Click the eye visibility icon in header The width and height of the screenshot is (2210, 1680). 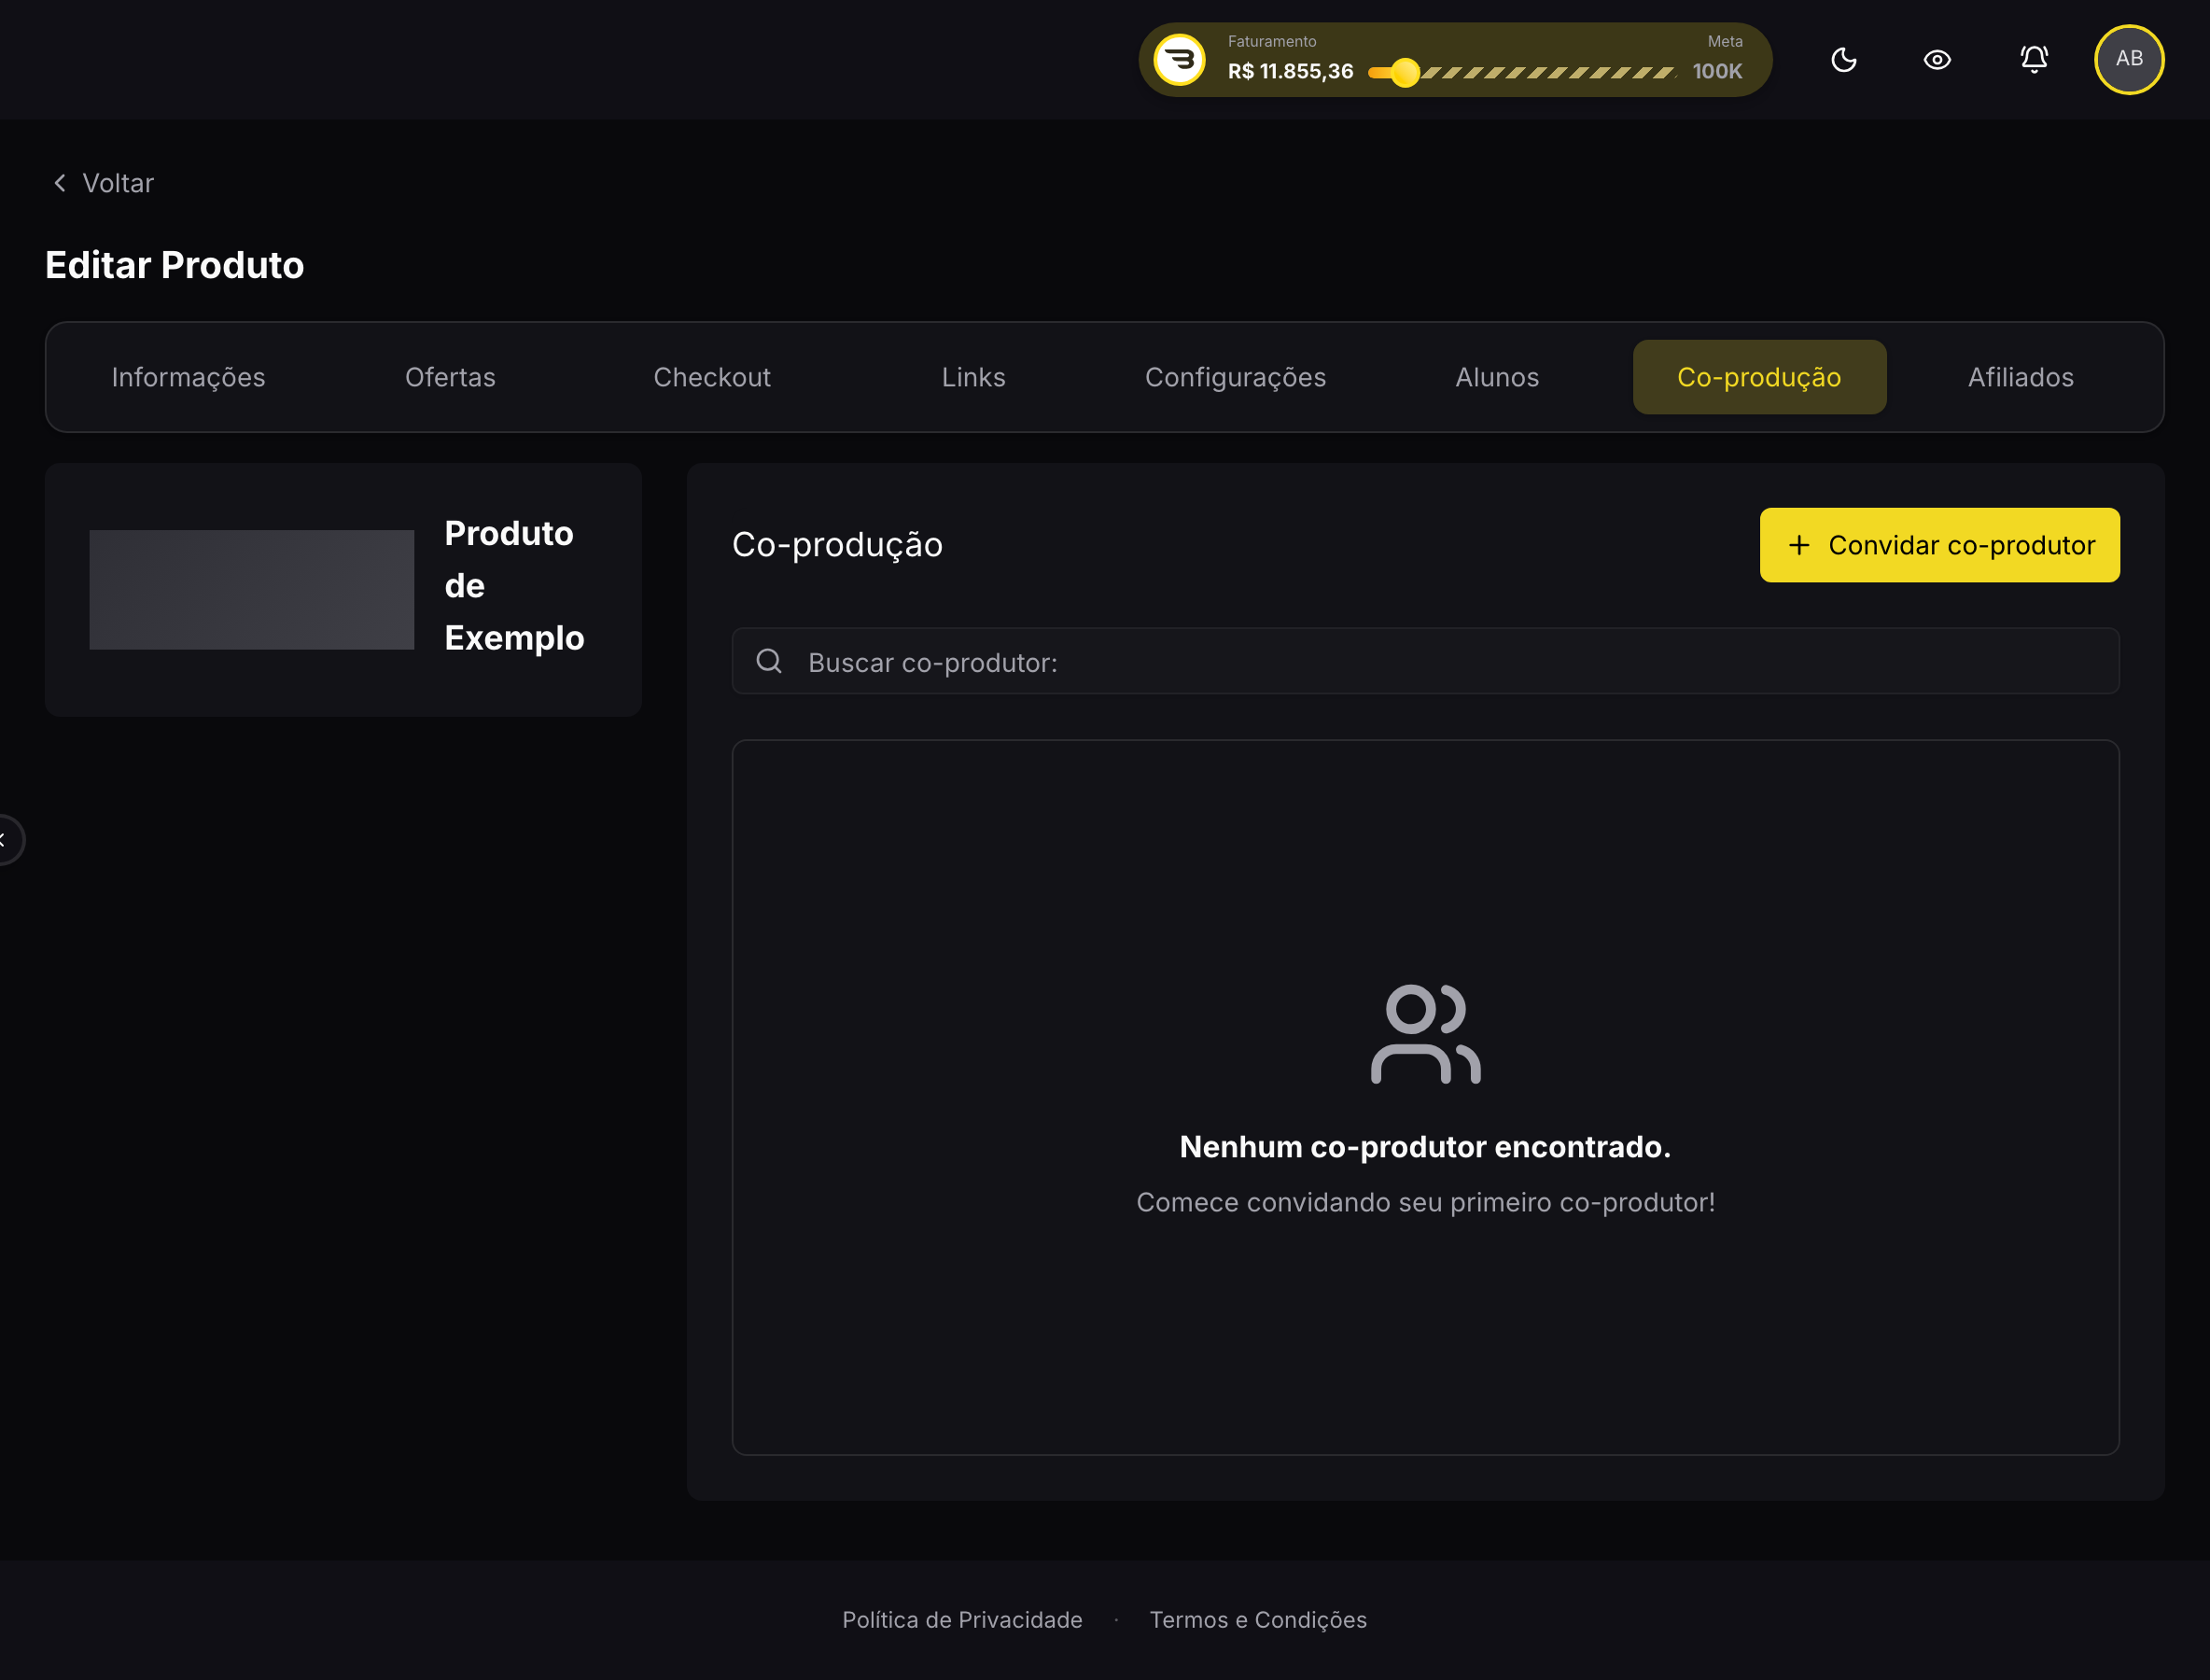(1937, 60)
